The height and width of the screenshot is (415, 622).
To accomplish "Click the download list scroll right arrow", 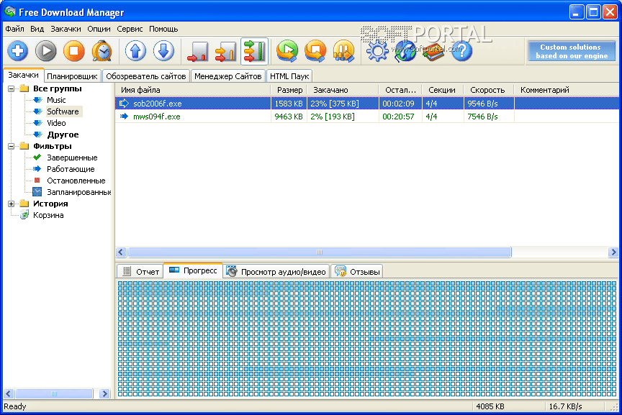I will click(613, 252).
